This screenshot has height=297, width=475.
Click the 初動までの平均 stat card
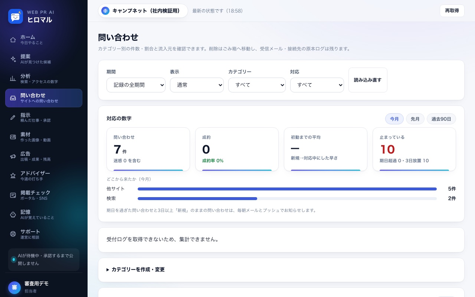(325, 149)
